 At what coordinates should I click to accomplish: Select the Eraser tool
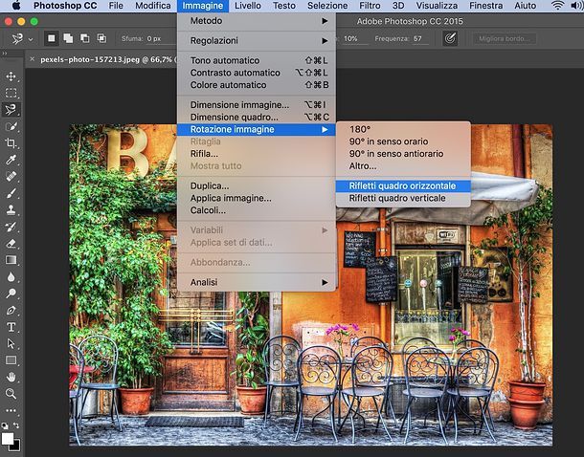tap(11, 243)
